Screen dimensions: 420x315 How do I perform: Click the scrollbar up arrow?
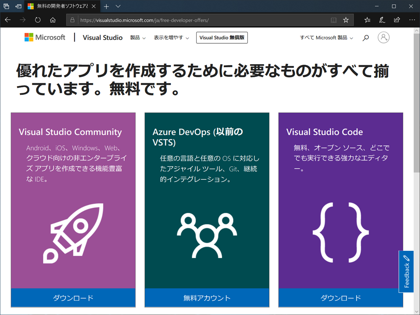point(417,31)
